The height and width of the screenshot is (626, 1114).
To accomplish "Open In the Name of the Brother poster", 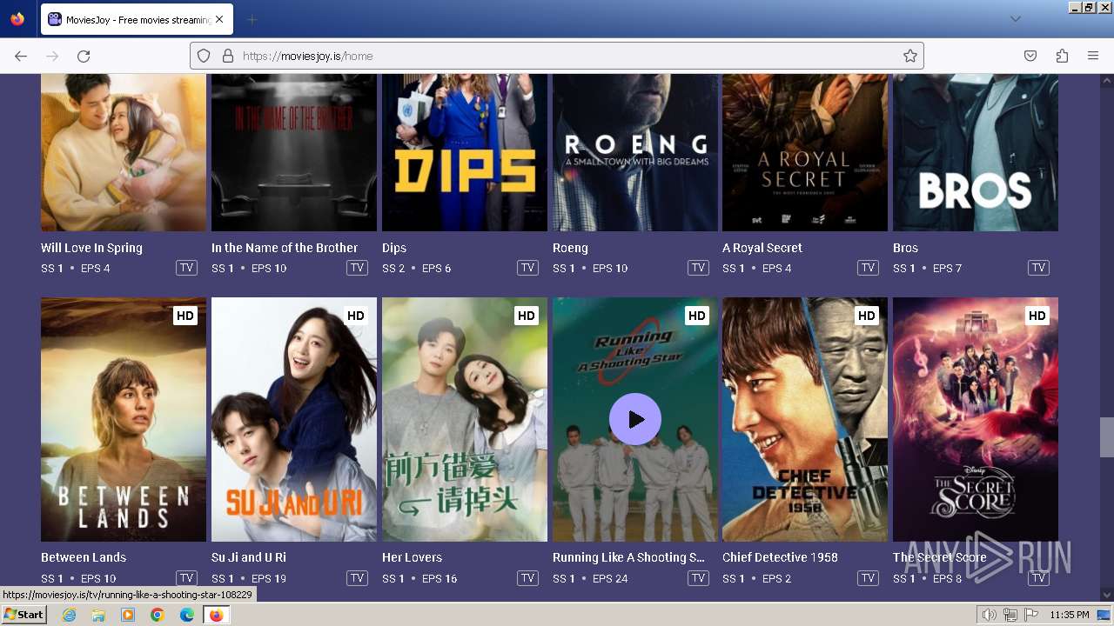I will tap(294, 152).
